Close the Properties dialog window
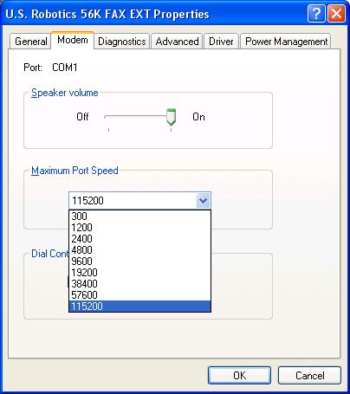Viewport: 350px width, 394px height. [336, 13]
